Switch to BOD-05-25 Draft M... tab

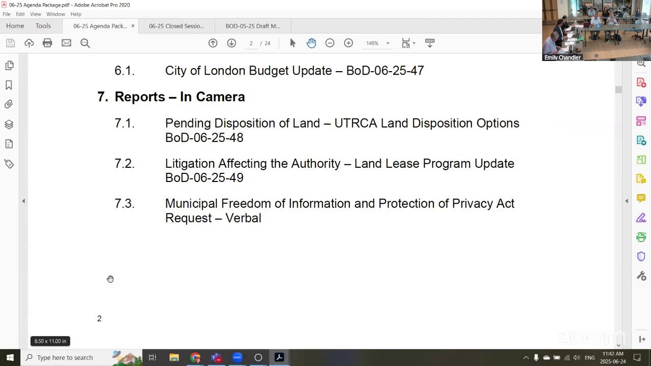(x=253, y=26)
